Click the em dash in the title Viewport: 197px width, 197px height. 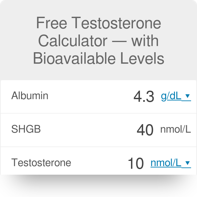tap(119, 42)
